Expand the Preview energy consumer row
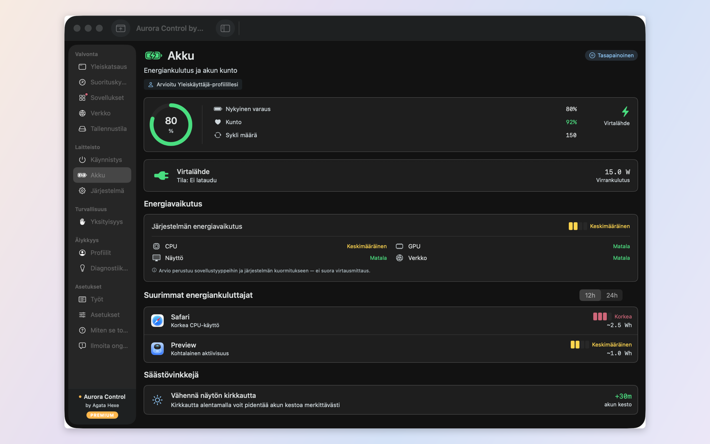Image resolution: width=710 pixels, height=444 pixels. click(390, 349)
